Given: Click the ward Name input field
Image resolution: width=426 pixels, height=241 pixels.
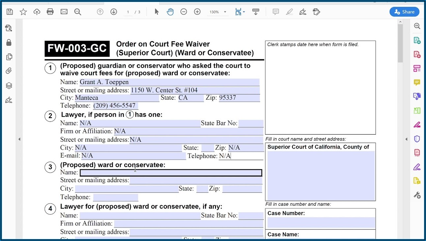Looking at the screenshot, I should (171, 173).
